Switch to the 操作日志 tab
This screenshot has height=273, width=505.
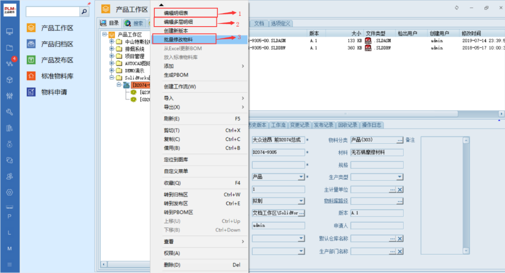coord(372,125)
